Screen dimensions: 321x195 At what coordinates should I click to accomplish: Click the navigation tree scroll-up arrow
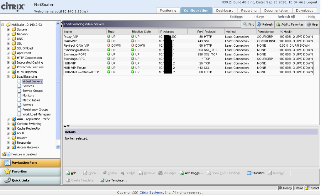(x=58, y=23)
